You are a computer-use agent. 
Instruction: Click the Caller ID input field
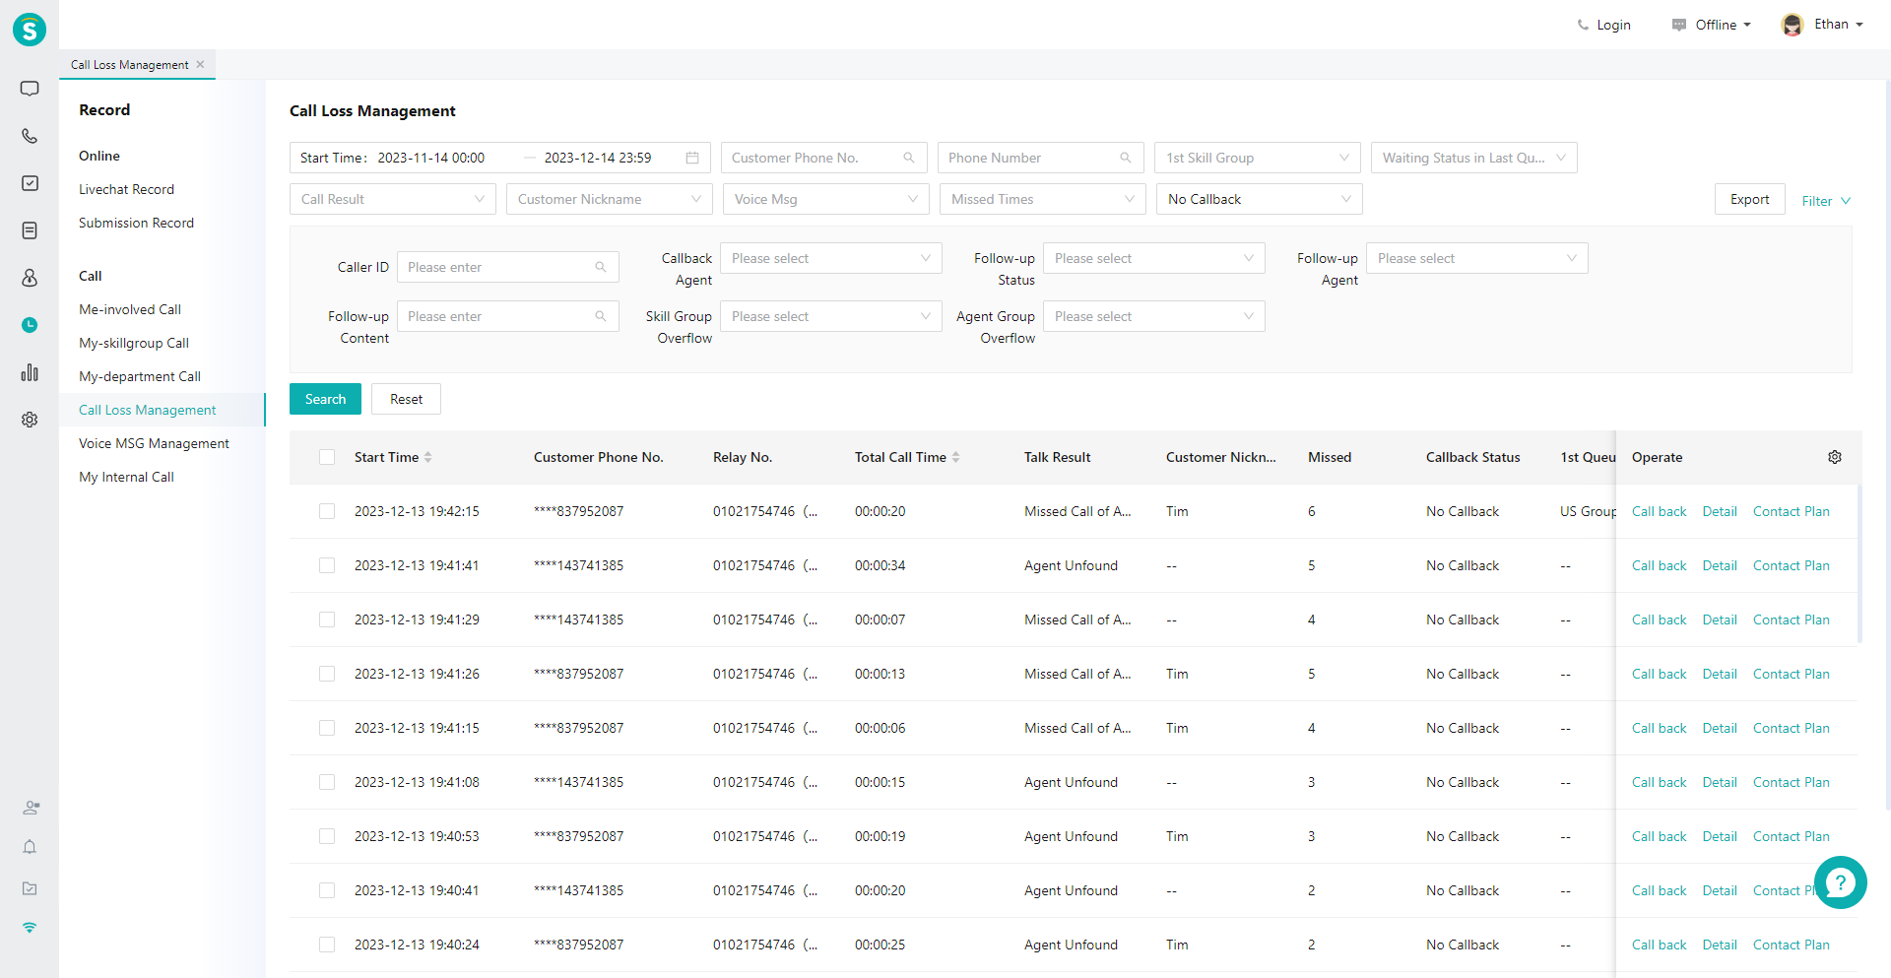pyautogui.click(x=507, y=267)
